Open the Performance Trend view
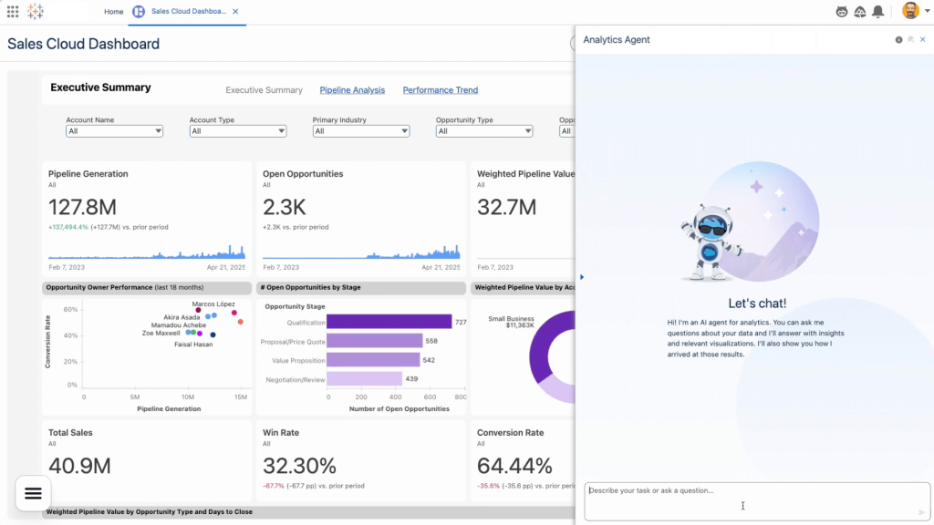 [440, 89]
